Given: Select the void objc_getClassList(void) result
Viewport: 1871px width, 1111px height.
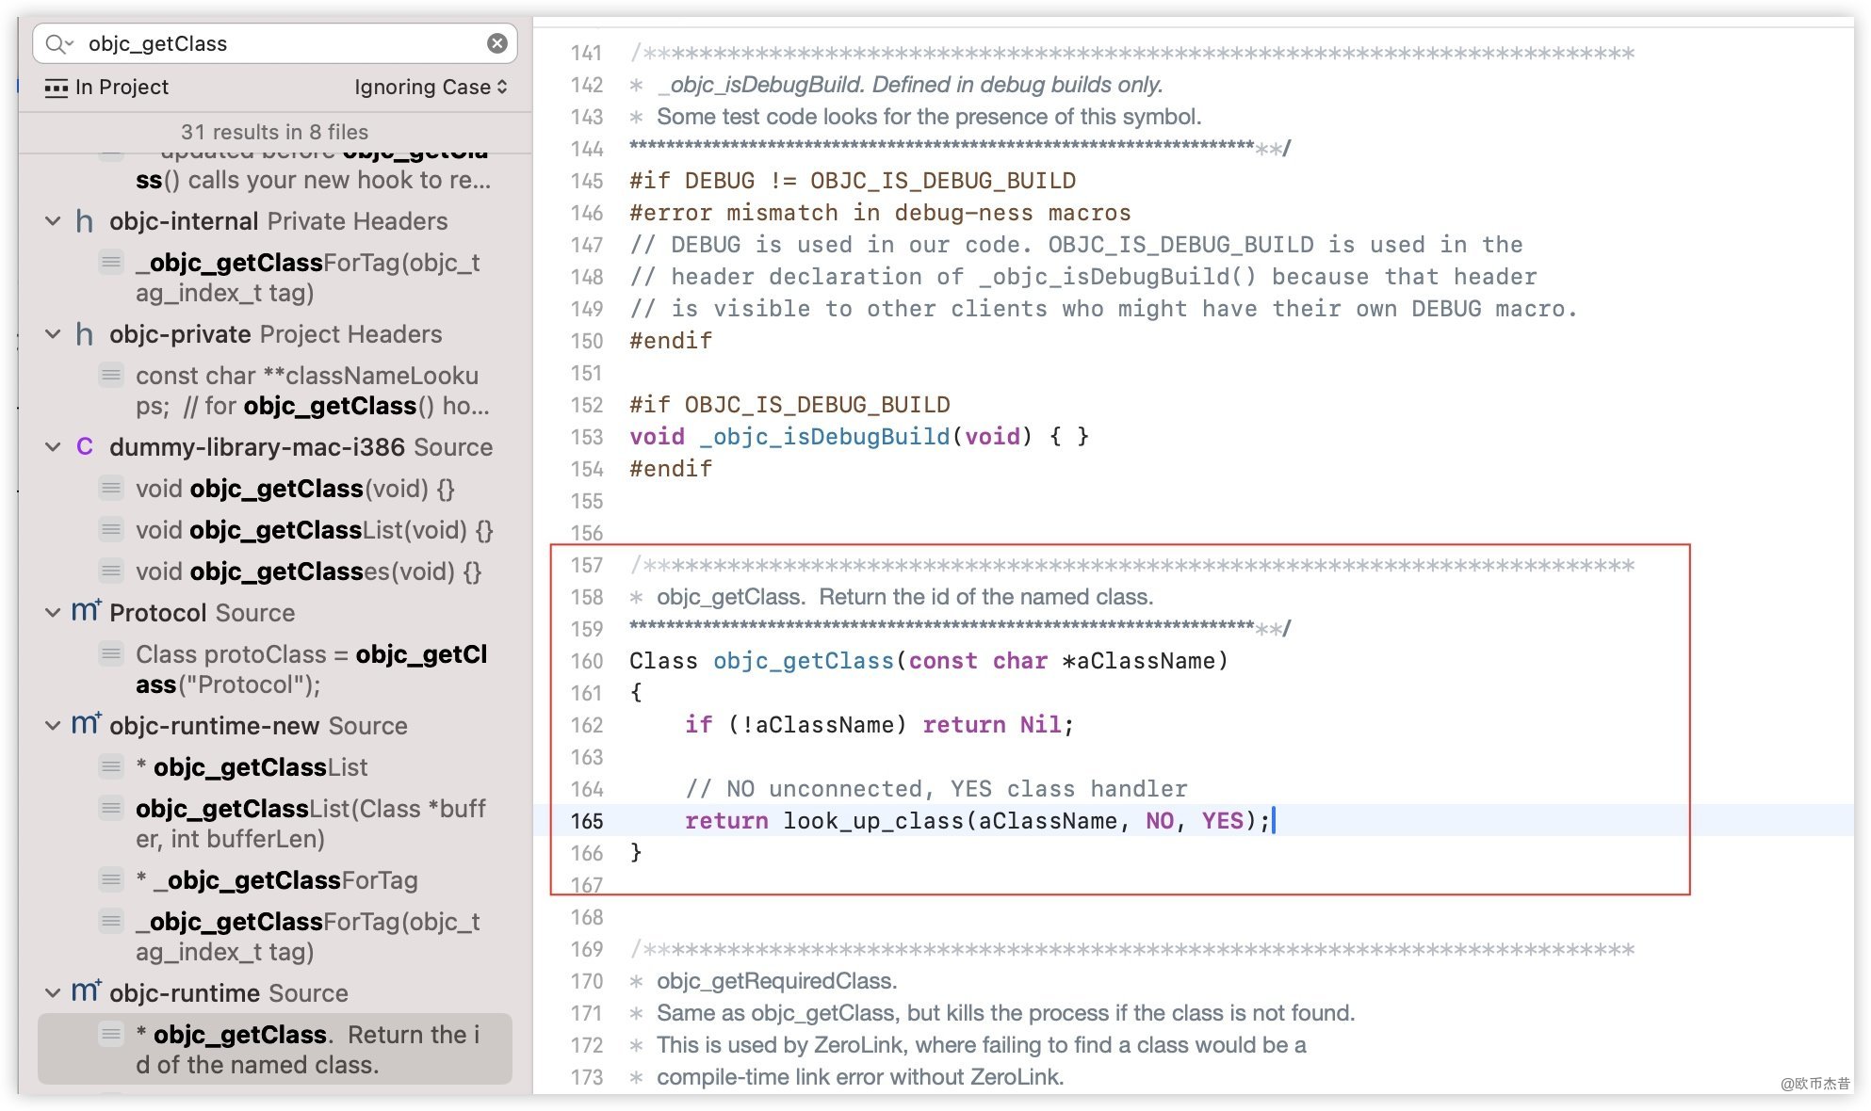Looking at the screenshot, I should point(314,530).
